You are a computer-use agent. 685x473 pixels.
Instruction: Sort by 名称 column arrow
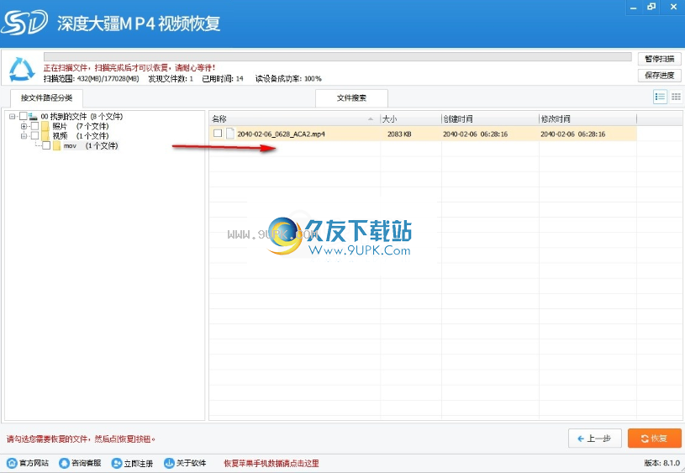(371, 118)
